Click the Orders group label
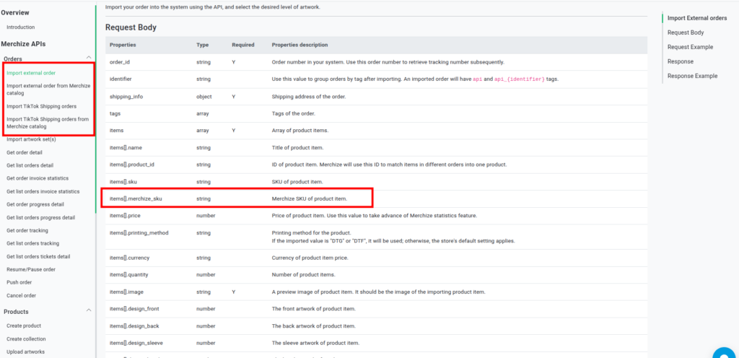This screenshot has width=739, height=358. pos(13,59)
